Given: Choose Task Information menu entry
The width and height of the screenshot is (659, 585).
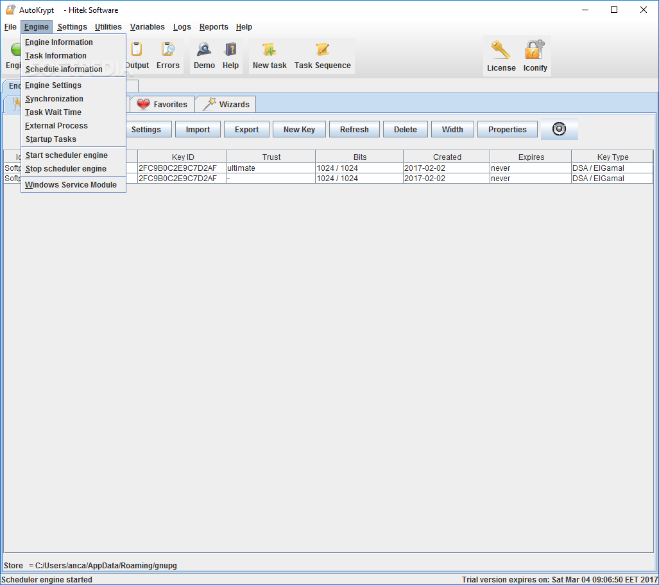Looking at the screenshot, I should 73,55.
